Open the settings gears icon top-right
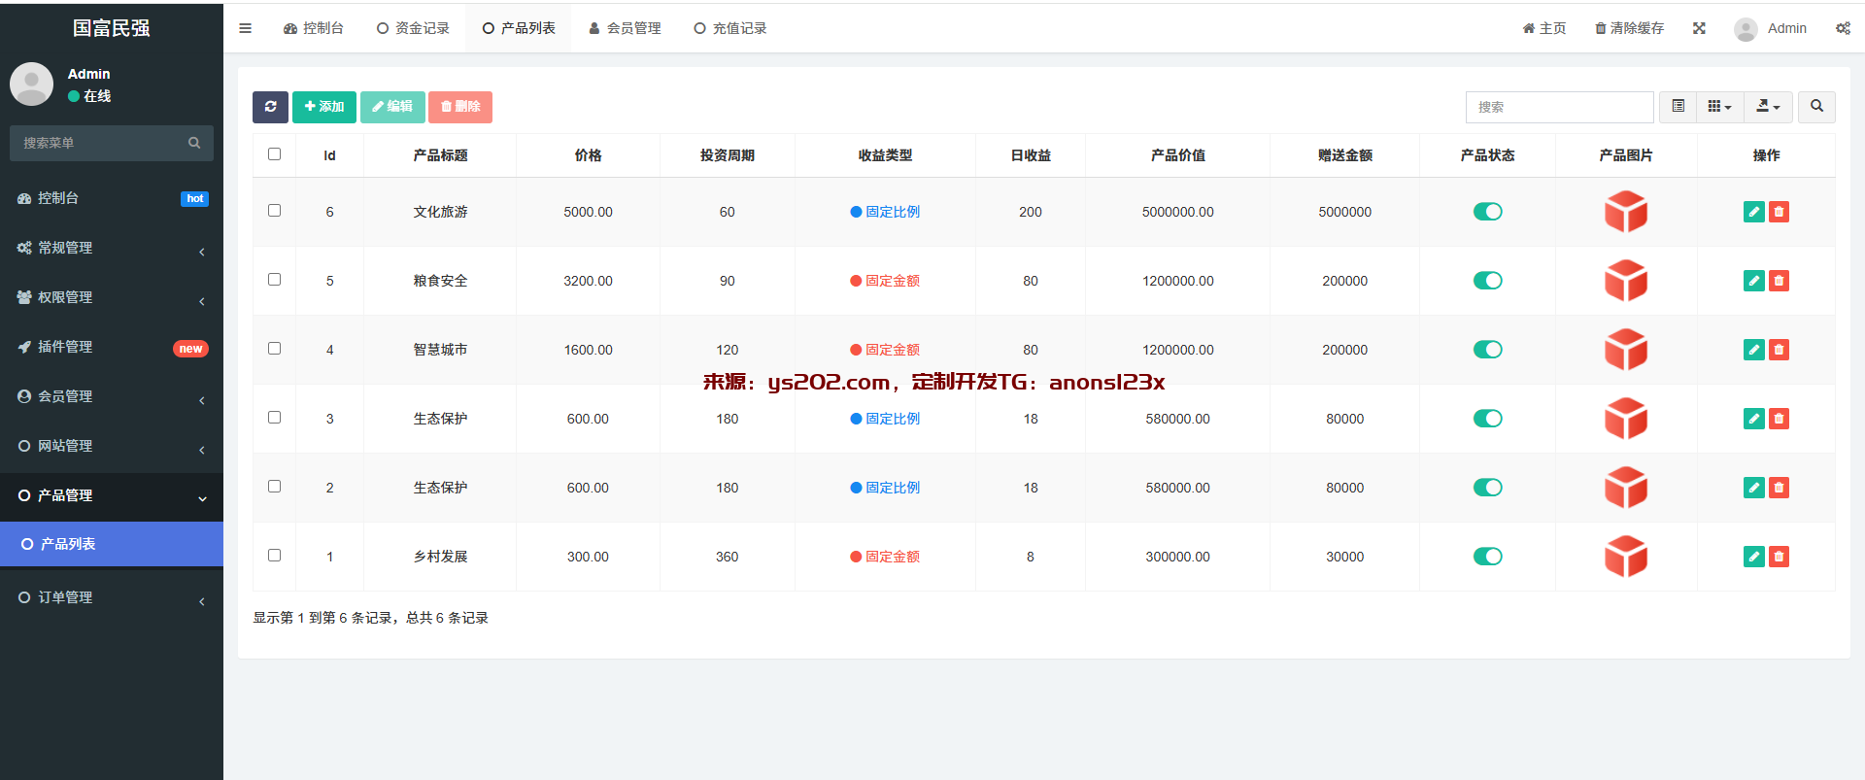The height and width of the screenshot is (780, 1865). click(x=1843, y=28)
